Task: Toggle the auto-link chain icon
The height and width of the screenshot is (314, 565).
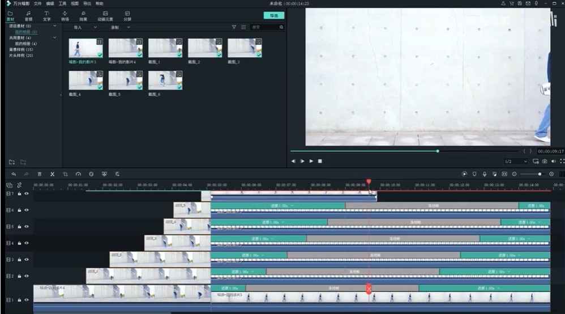Action: [19, 185]
